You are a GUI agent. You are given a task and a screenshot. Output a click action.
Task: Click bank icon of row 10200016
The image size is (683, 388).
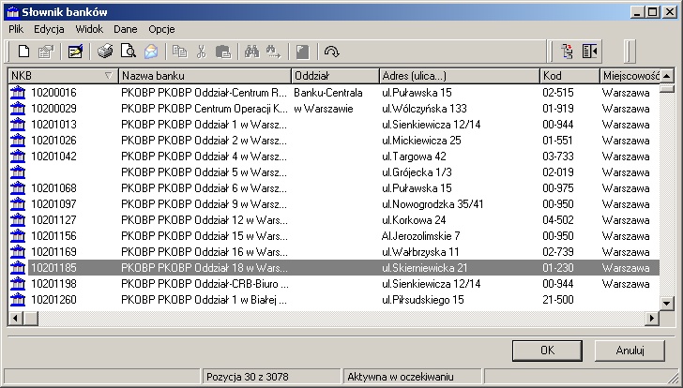click(18, 92)
